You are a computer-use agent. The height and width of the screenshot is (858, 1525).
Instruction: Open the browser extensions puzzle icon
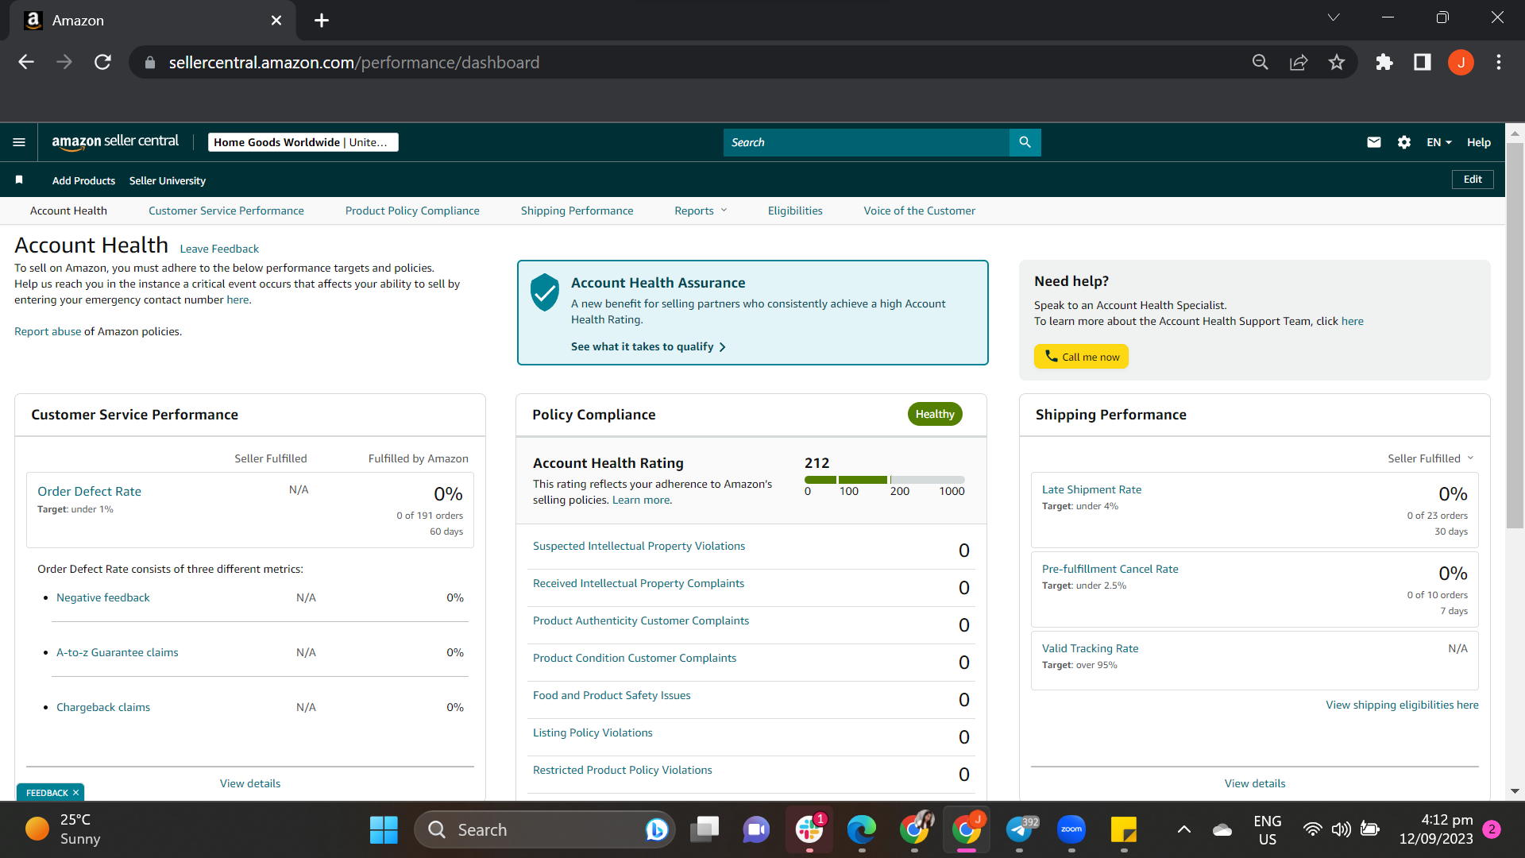pos(1384,62)
